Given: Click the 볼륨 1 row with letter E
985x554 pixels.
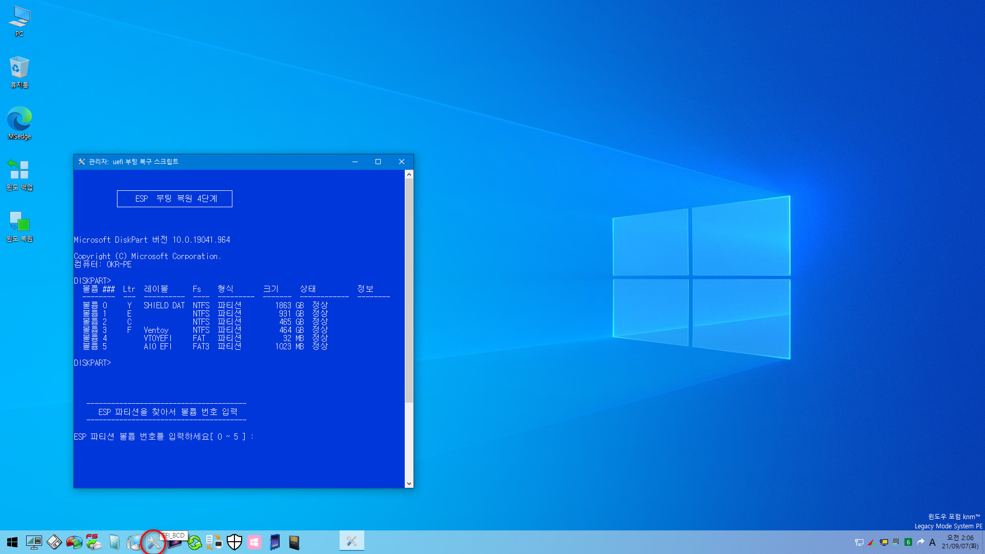Looking at the screenshot, I should (x=205, y=313).
